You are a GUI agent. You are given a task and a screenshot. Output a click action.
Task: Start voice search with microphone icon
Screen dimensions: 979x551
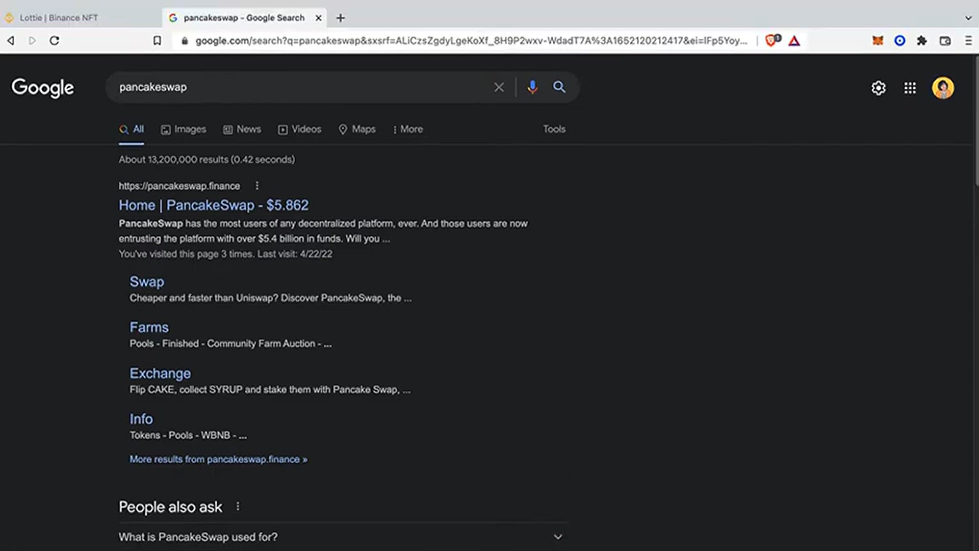point(532,87)
